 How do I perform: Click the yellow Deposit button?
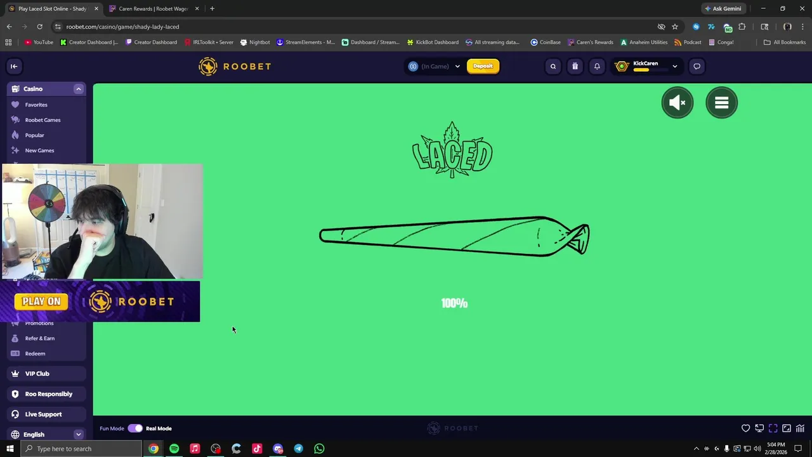[483, 66]
